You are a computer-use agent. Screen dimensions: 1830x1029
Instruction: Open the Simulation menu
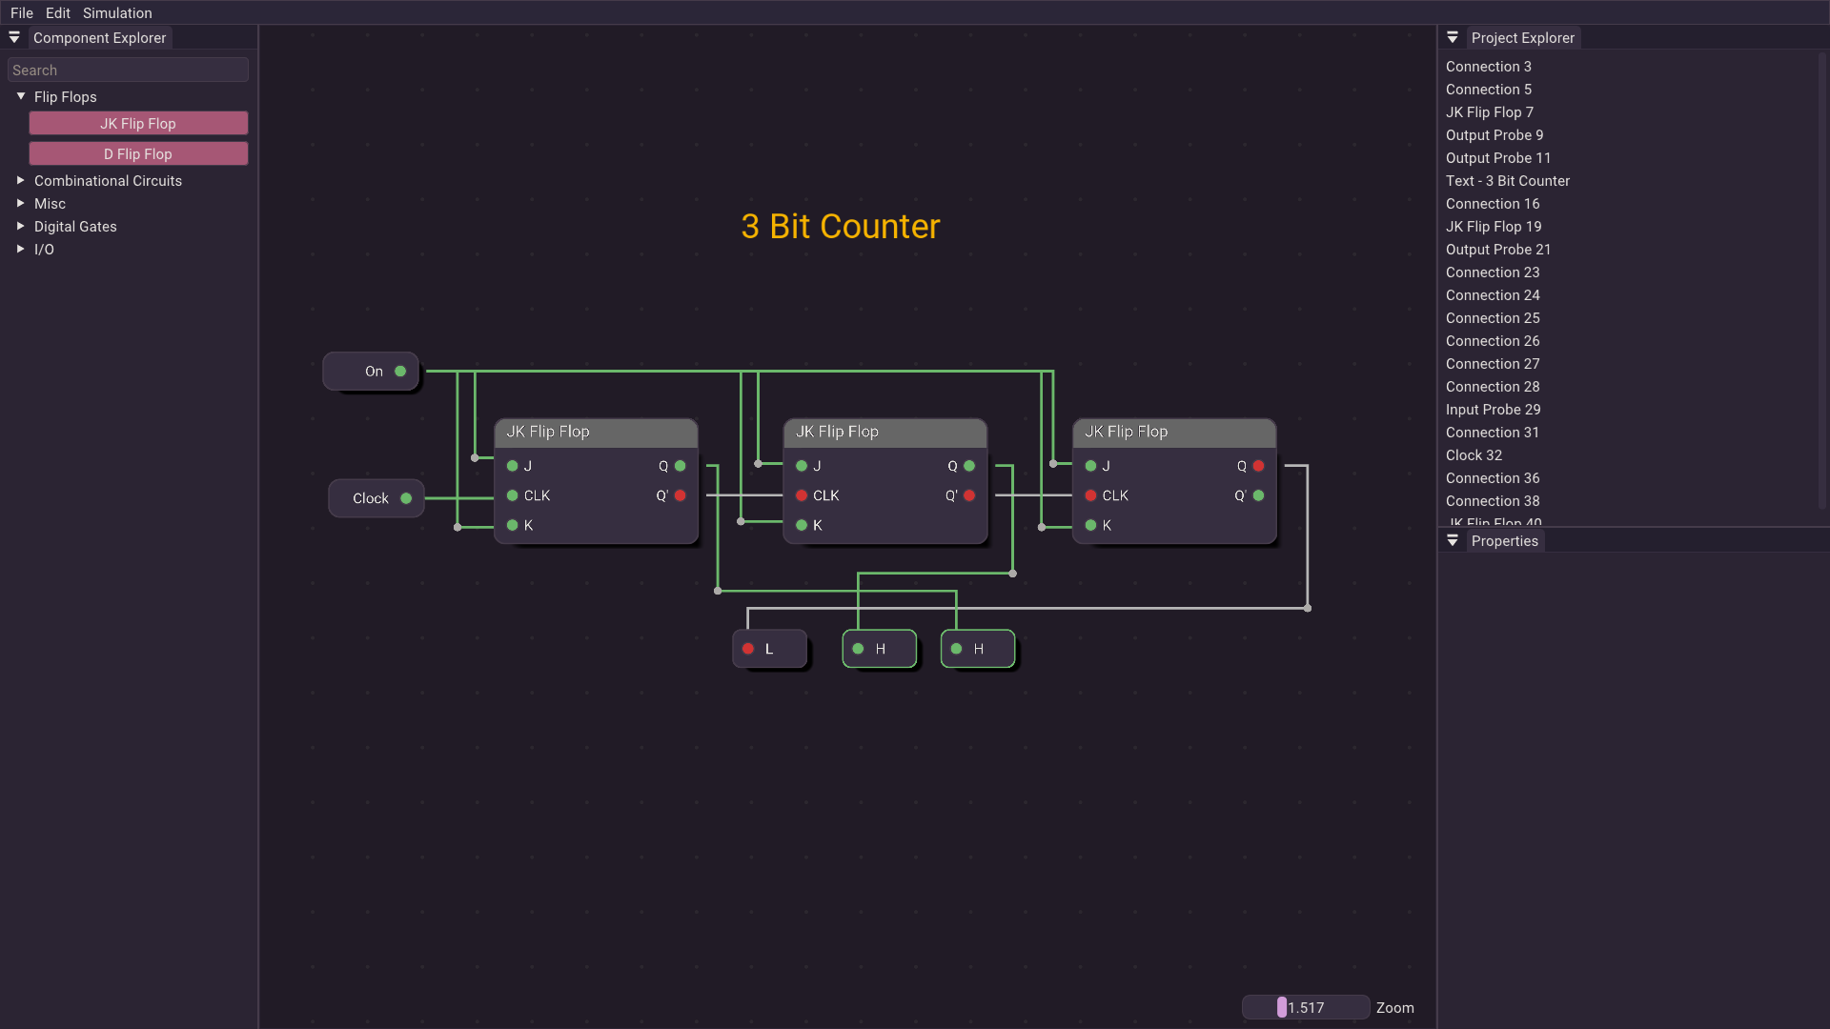click(x=118, y=12)
